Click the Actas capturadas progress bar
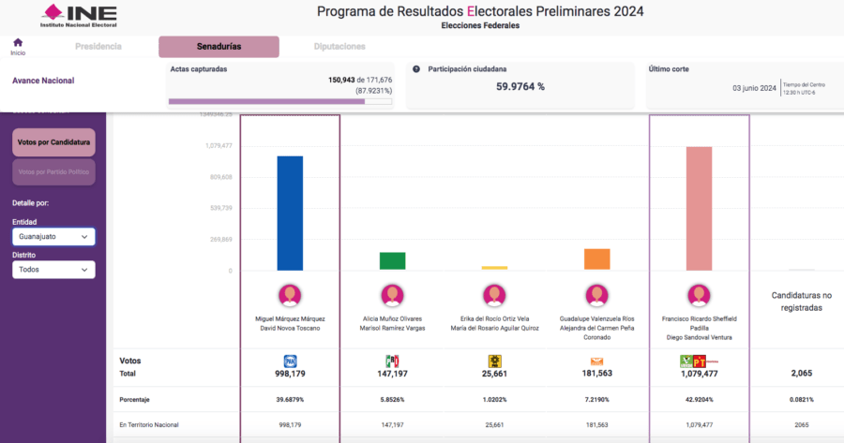This screenshot has width=844, height=443. [279, 101]
